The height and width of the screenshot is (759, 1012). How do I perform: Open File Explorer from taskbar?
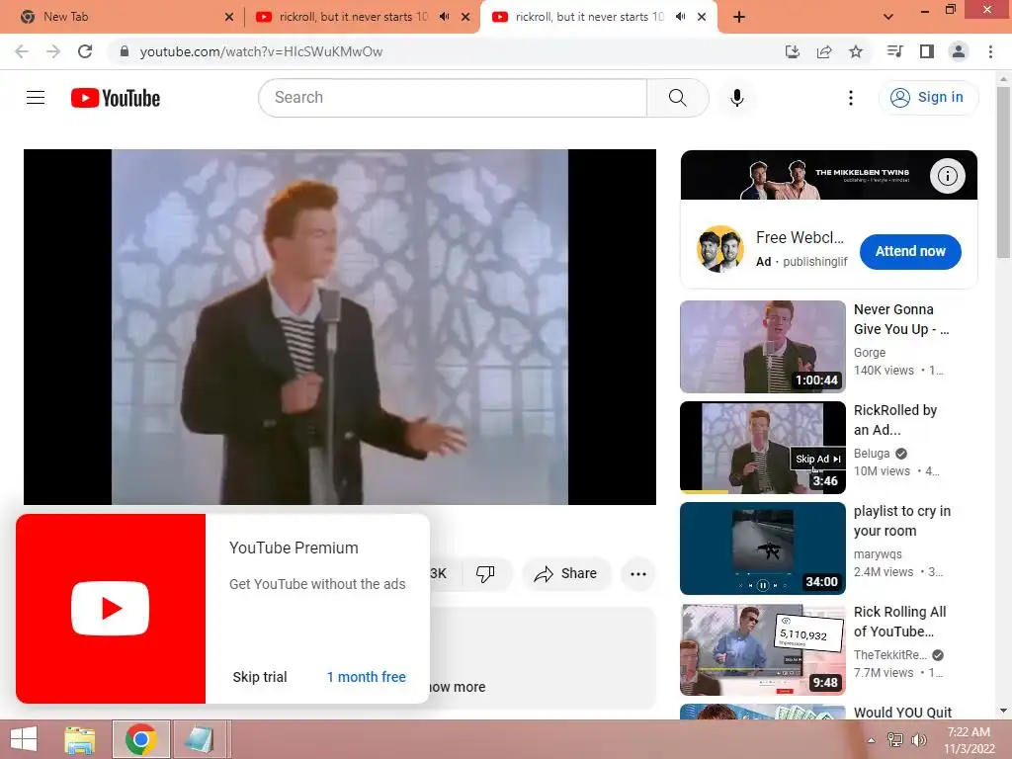[79, 739]
